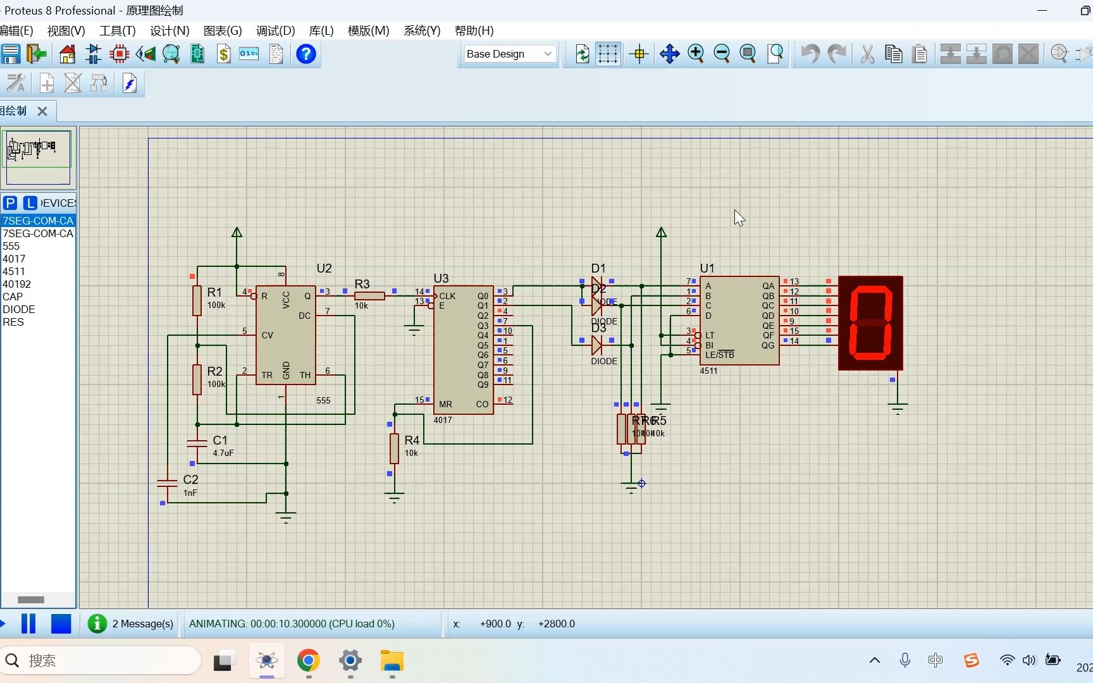Open the blue Help question mark icon
The width and height of the screenshot is (1093, 683).
[x=306, y=54]
